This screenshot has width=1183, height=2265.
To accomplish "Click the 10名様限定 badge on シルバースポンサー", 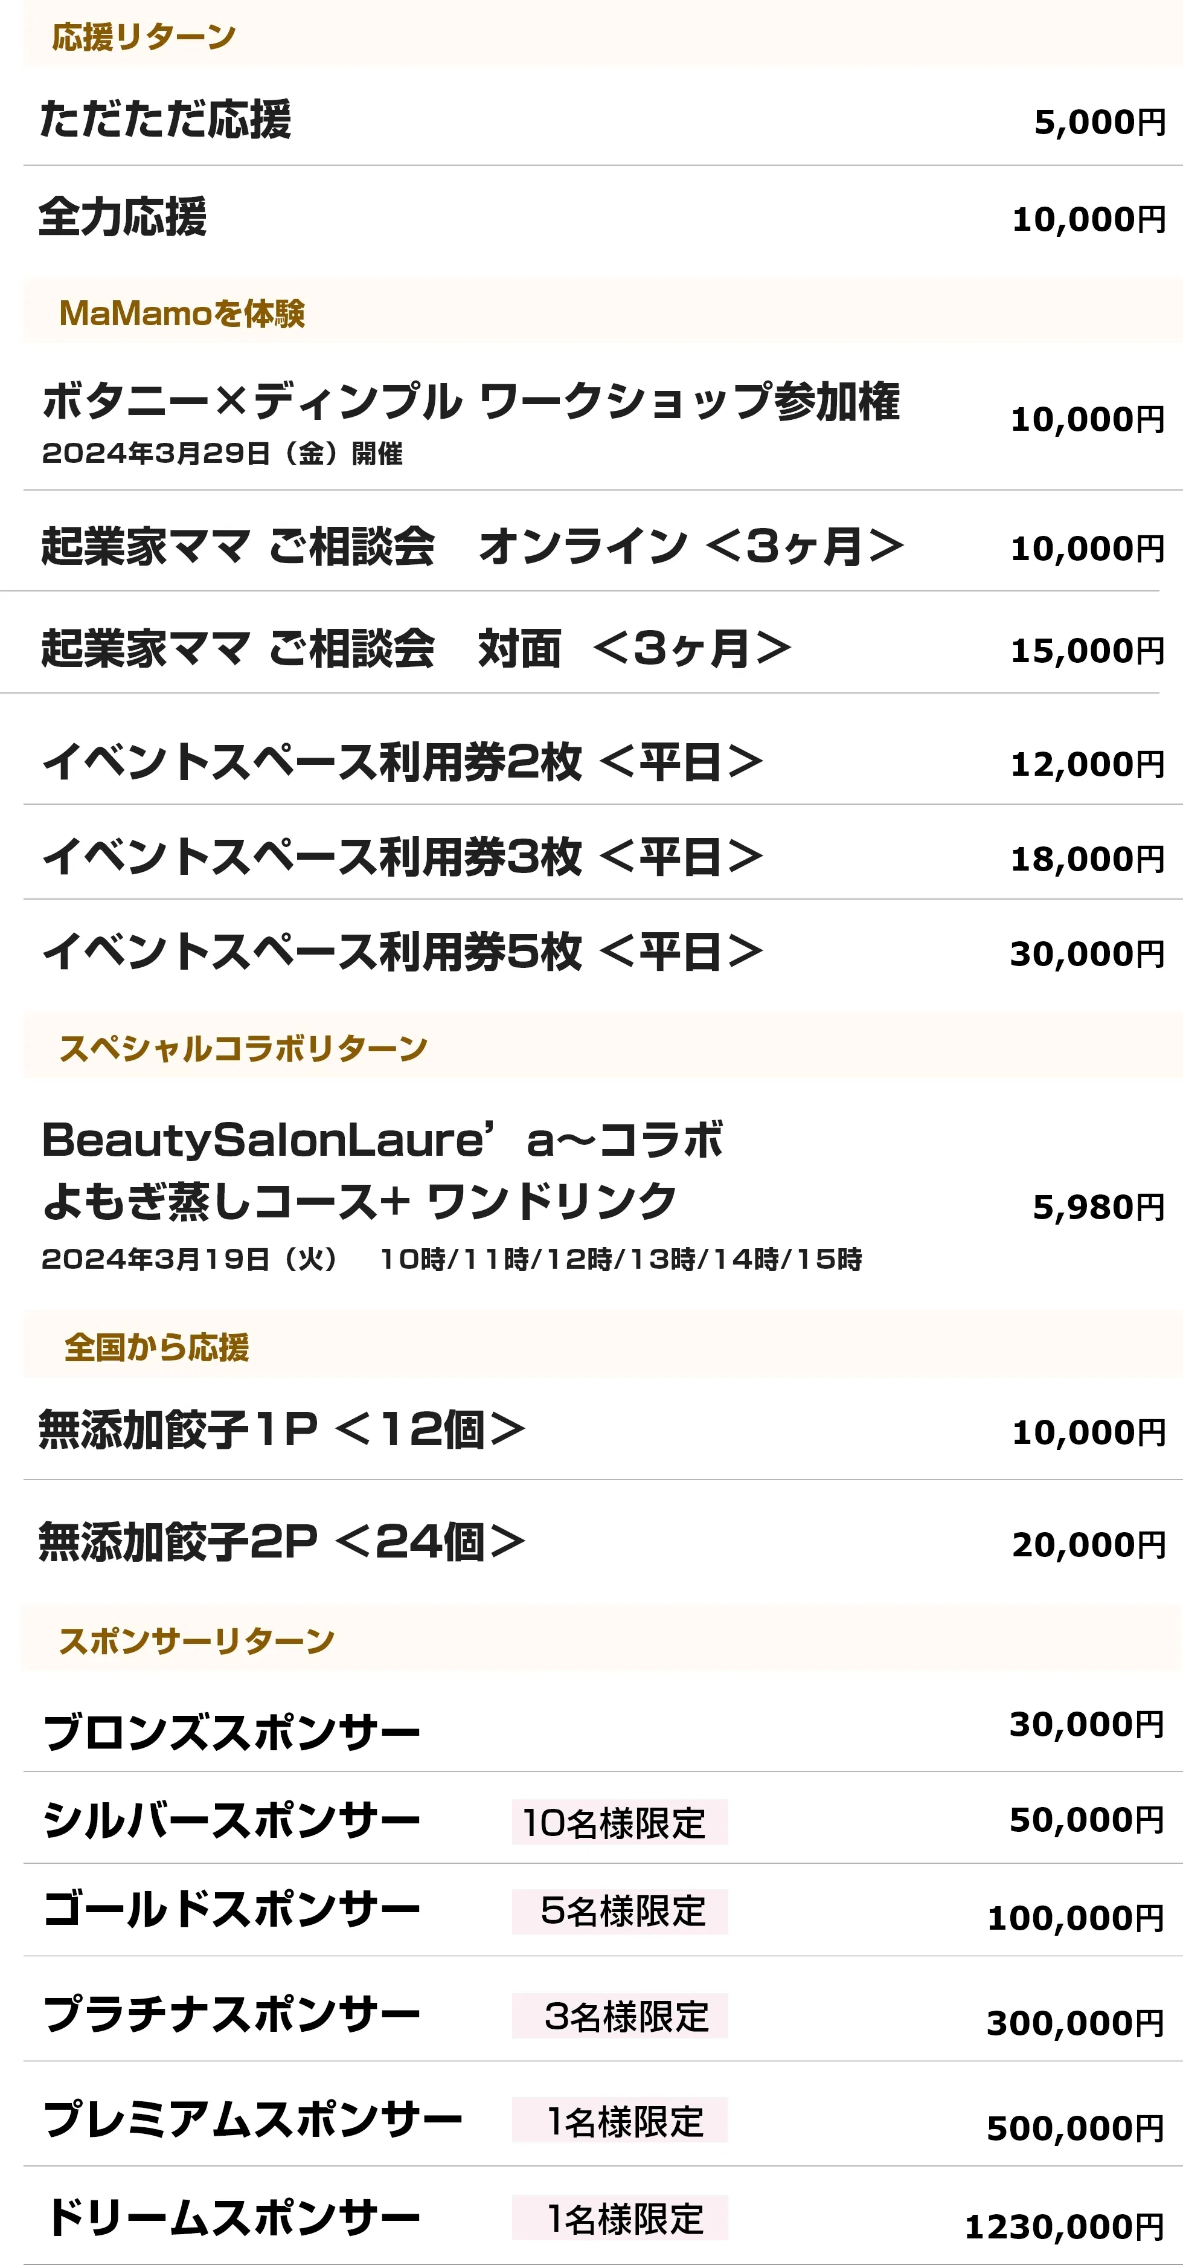I will (620, 1823).
